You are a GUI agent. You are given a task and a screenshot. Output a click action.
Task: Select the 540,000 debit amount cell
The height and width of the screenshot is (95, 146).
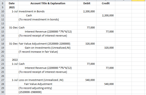coord(87,80)
